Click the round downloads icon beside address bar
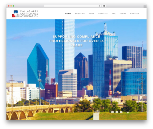This screenshot has width=153, height=129. [x=104, y=6]
